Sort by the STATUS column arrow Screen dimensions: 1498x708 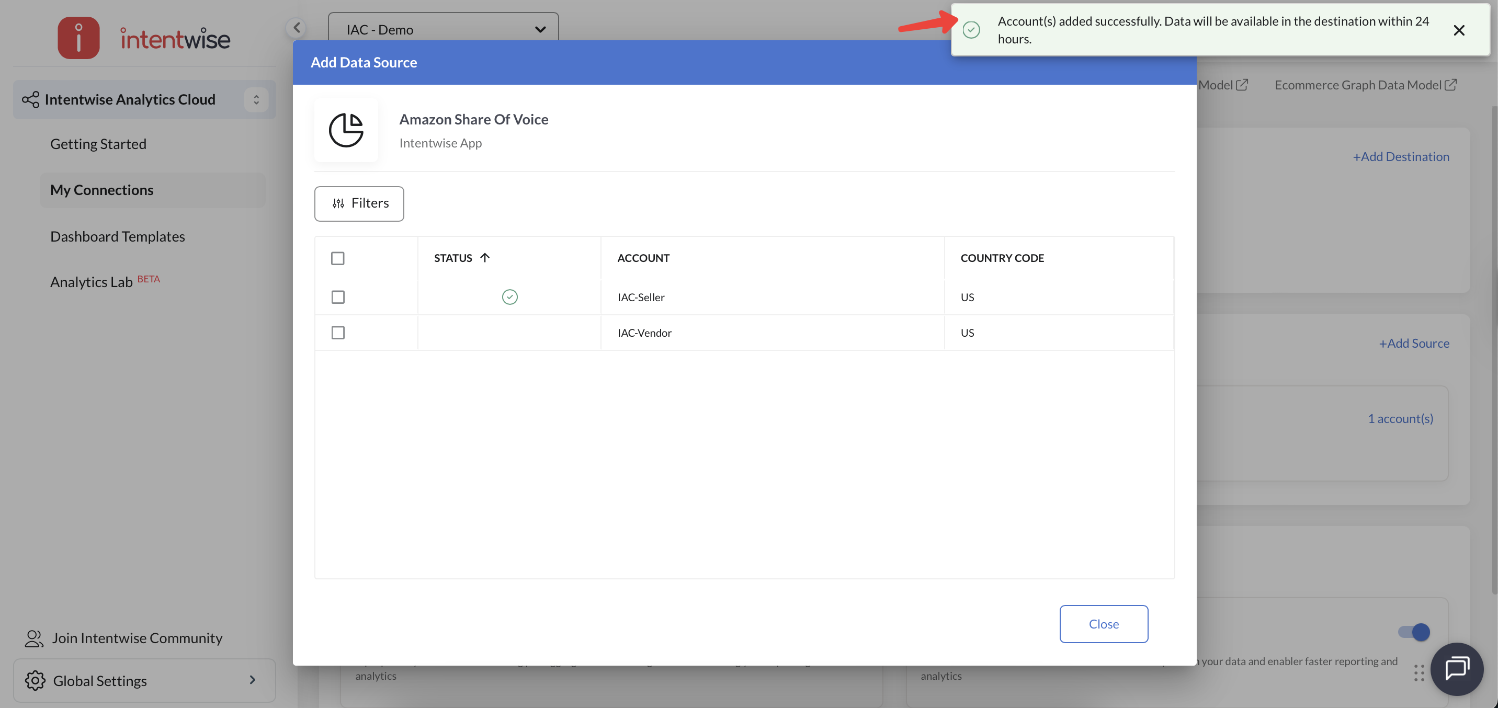coord(485,257)
